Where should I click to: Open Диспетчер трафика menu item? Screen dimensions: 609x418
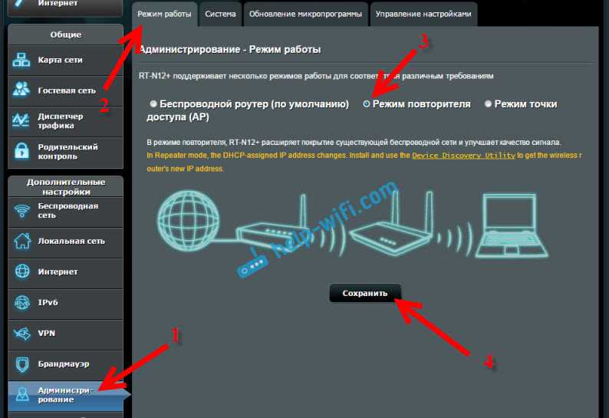tap(66, 121)
